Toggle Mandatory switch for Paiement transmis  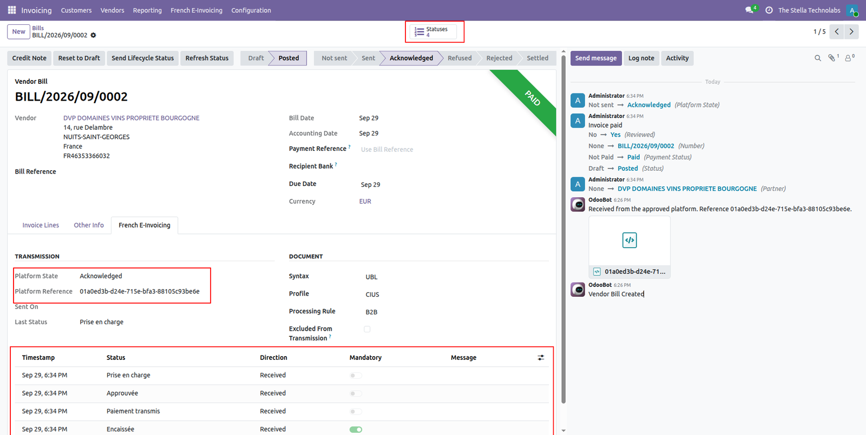[x=356, y=412]
